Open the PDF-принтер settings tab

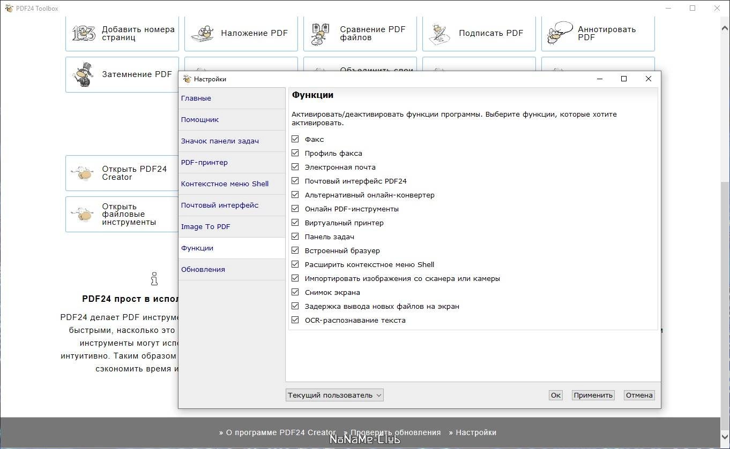click(232, 163)
